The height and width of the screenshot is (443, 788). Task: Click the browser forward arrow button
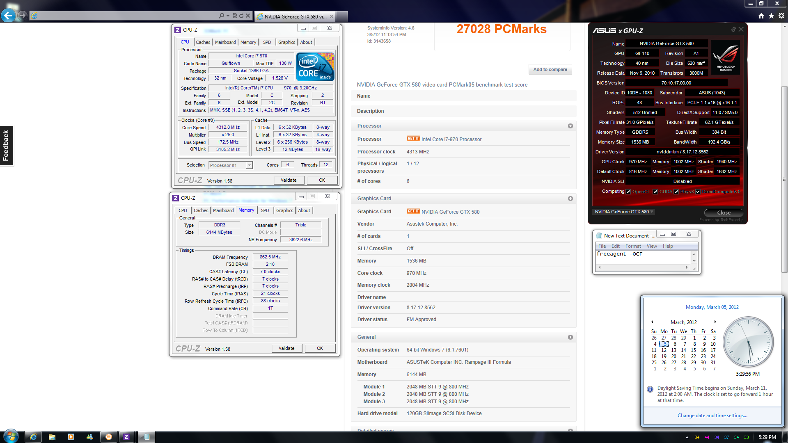pyautogui.click(x=23, y=16)
